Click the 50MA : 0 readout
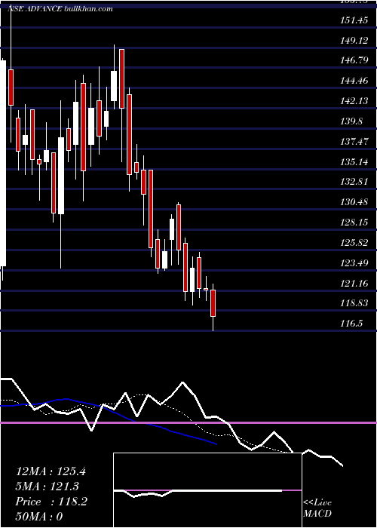This screenshot has width=377, height=528. 39,517
